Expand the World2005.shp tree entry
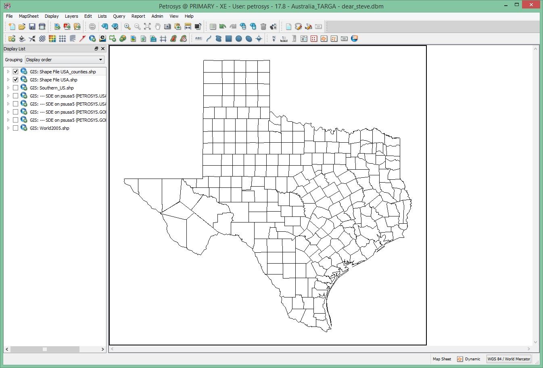This screenshot has height=368, width=543. pyautogui.click(x=8, y=128)
